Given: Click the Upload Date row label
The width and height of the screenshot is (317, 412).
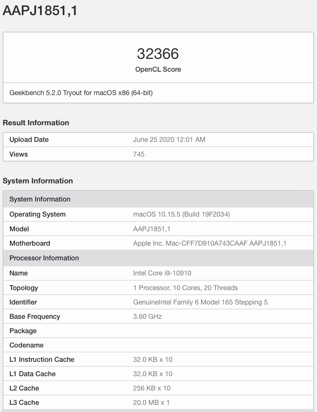Looking at the screenshot, I should 29,140.
